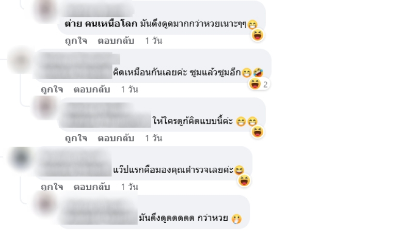
Task: Open Haha reaction count 2 on 'ซูมแล้วซูมอีก' comment
Action: [x=259, y=84]
